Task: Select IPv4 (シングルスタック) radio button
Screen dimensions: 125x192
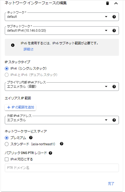Action: 6,68
